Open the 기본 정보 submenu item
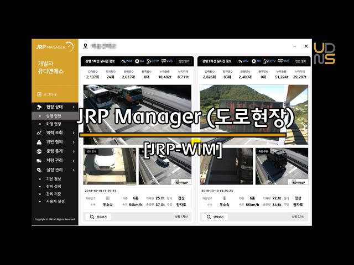Screen dimensions: 354x265 pyautogui.click(x=54, y=179)
